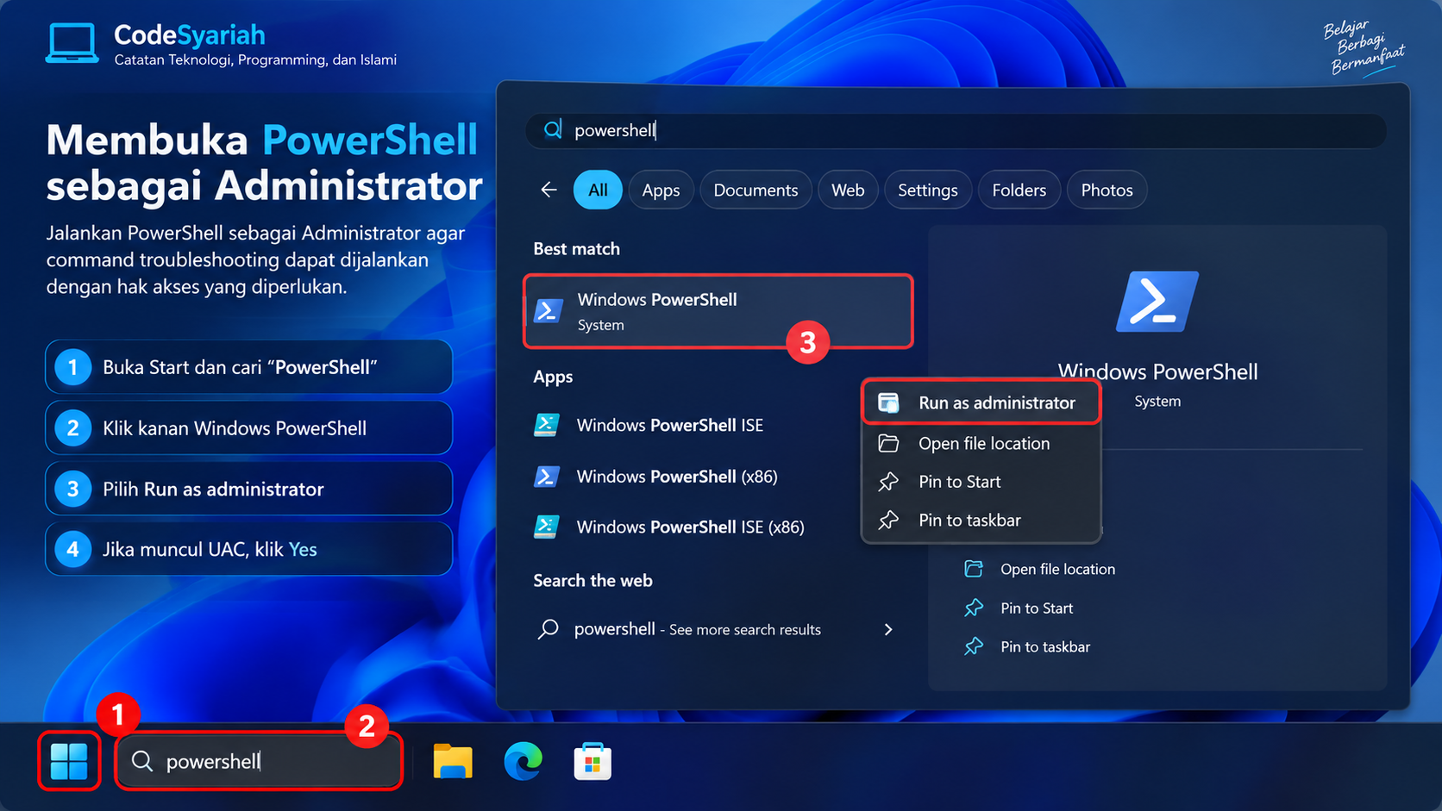This screenshot has width=1442, height=811.
Task: Select the All filter tab
Action: pyautogui.click(x=598, y=190)
